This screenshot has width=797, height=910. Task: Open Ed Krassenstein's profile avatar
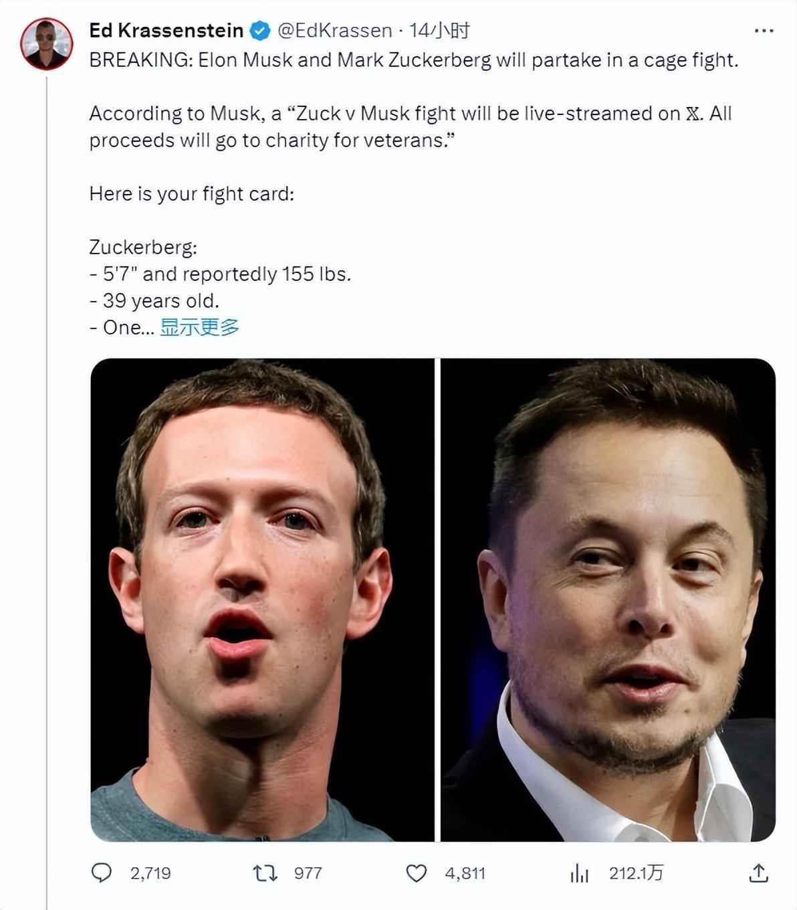[46, 44]
